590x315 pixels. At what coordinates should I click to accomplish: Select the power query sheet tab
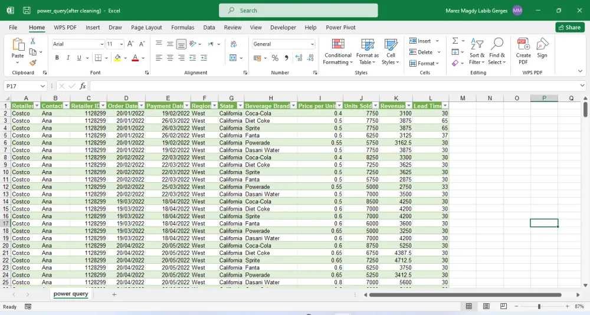coord(71,294)
